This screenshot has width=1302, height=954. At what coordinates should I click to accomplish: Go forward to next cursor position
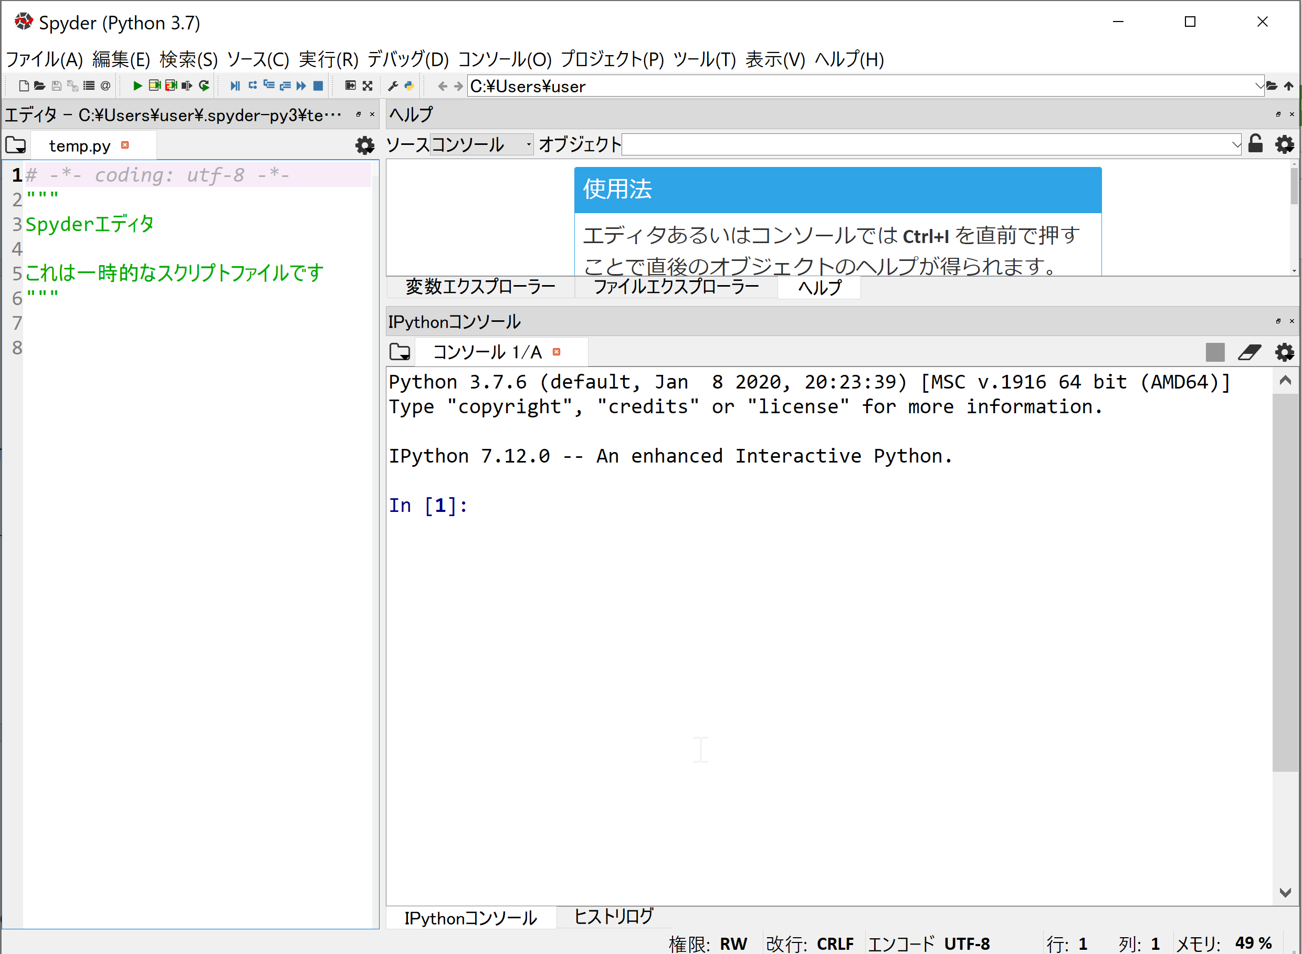point(458,86)
